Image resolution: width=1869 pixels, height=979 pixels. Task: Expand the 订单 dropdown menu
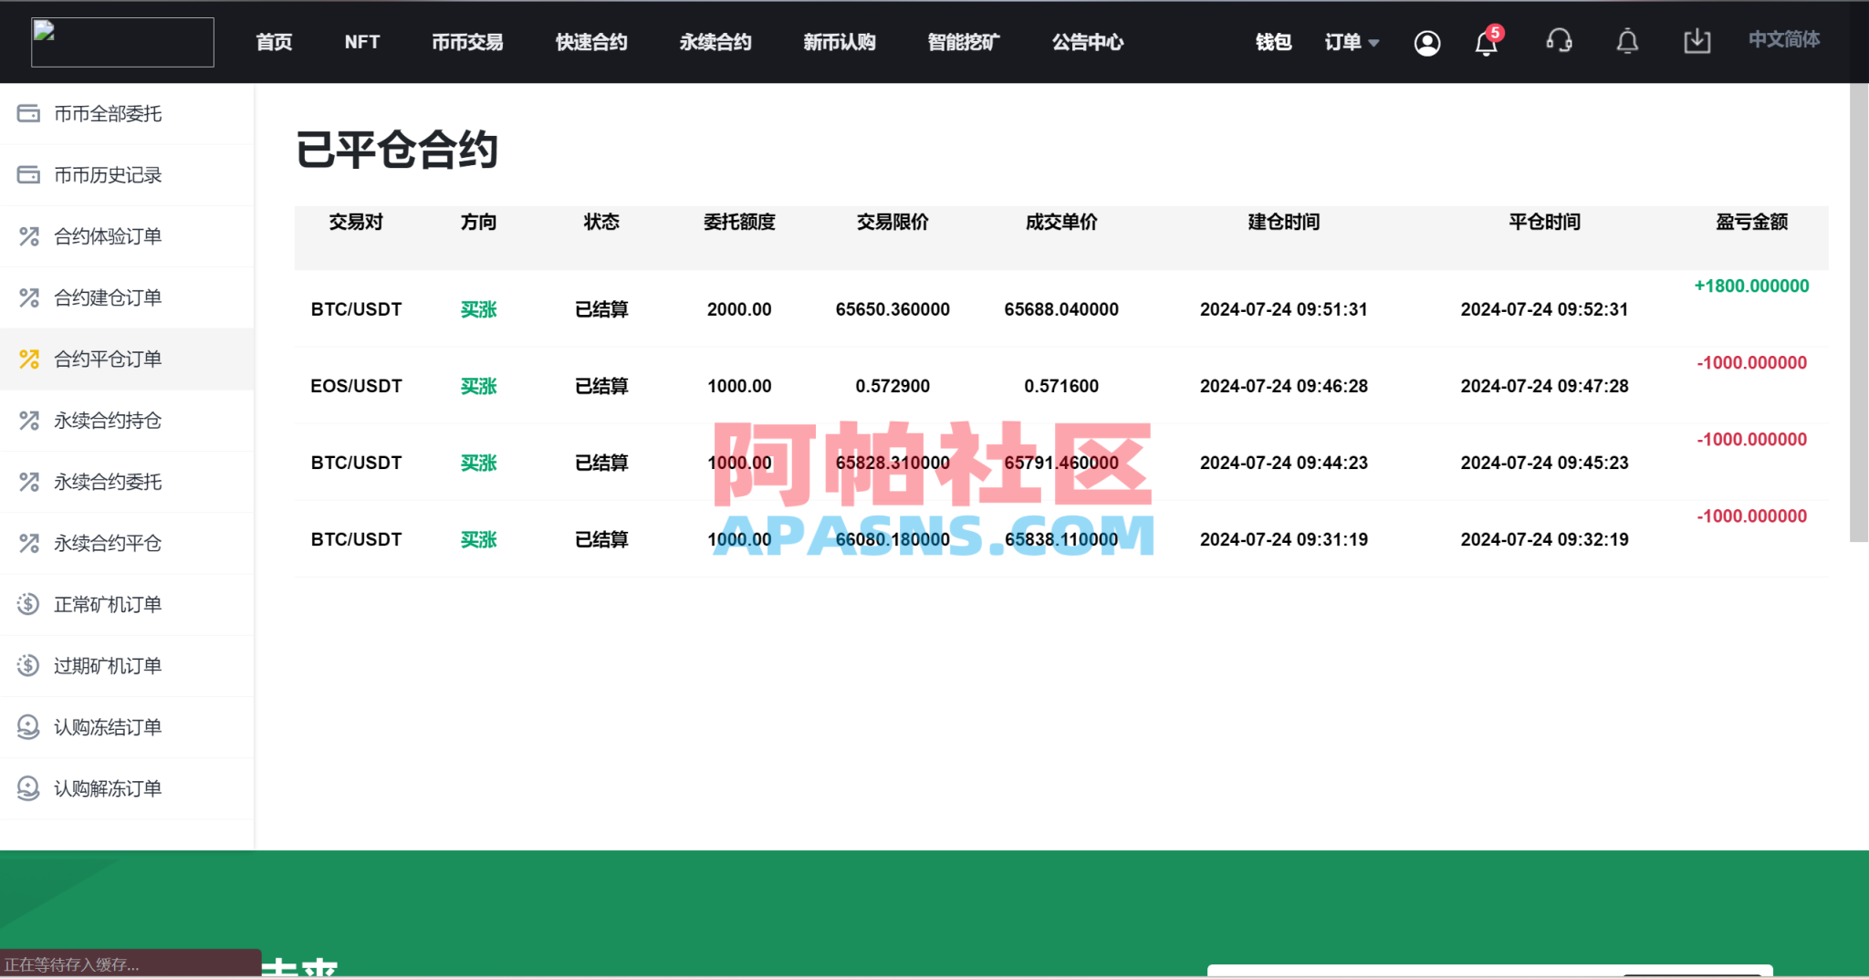pyautogui.click(x=1351, y=42)
